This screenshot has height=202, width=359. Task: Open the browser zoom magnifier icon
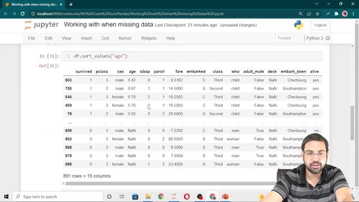click(x=301, y=13)
